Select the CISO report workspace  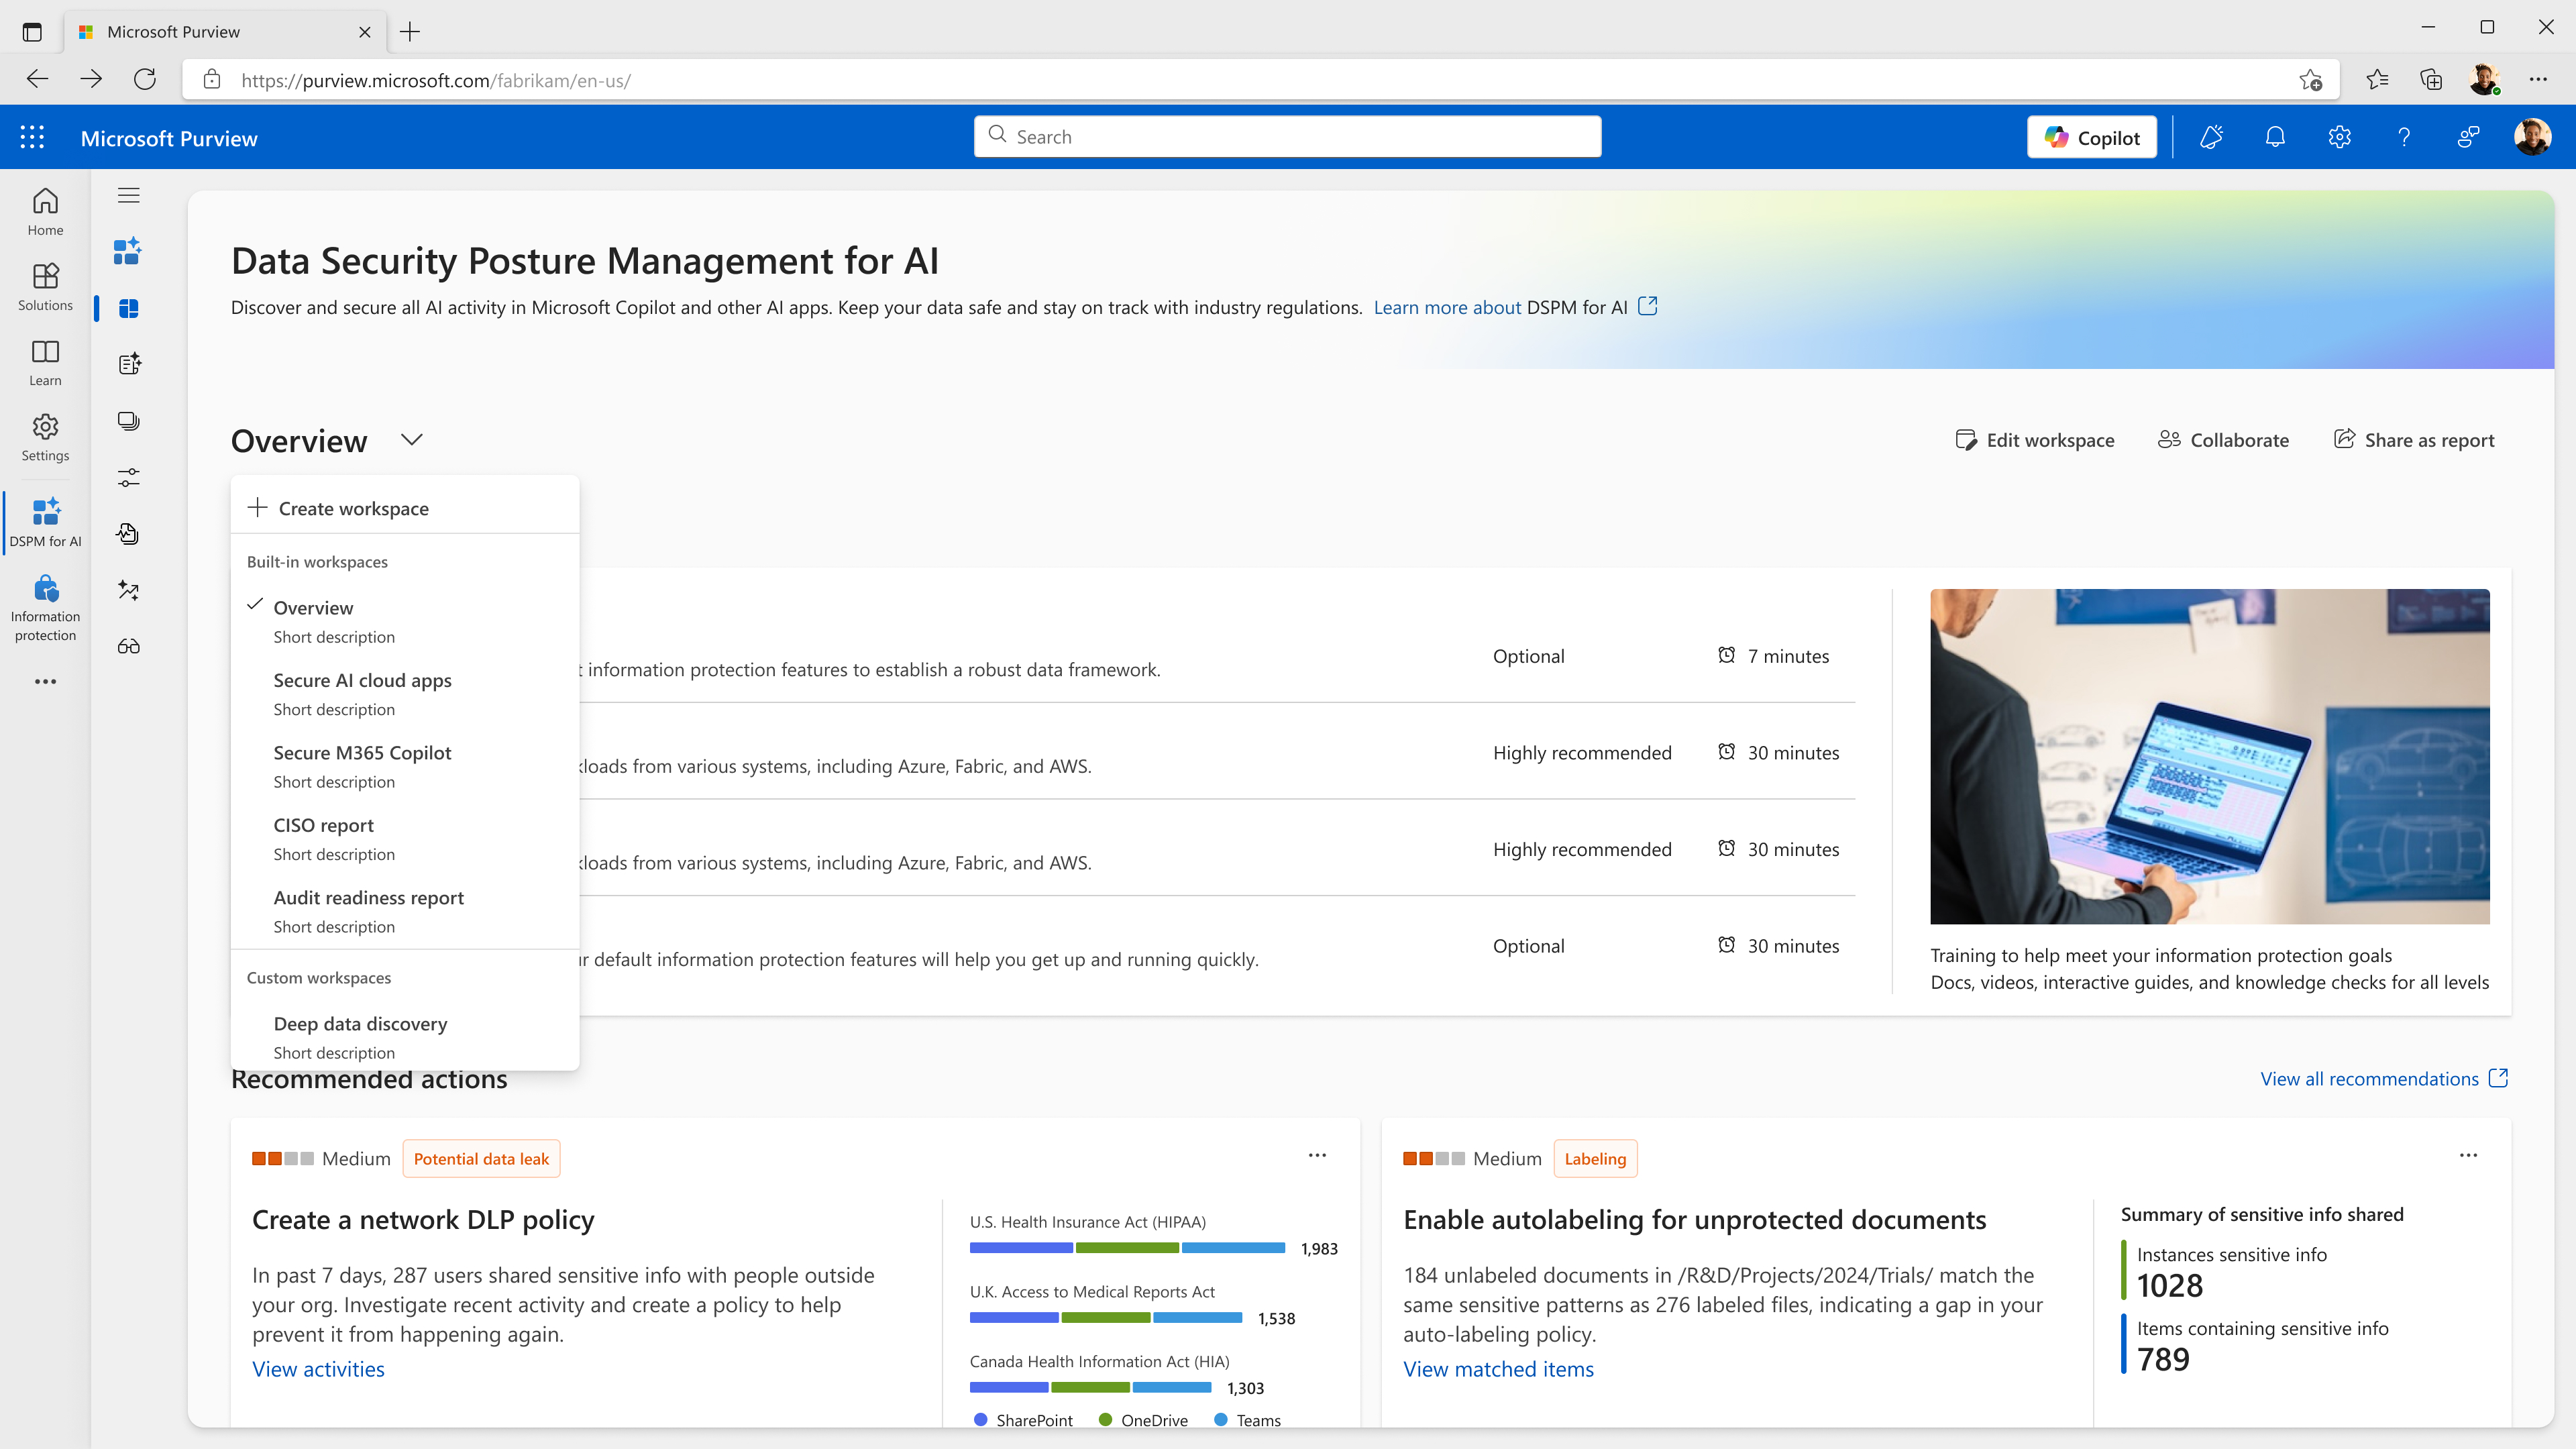[x=405, y=839]
